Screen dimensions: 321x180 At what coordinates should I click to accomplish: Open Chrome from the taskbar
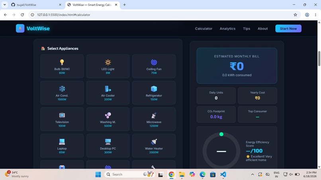171,174
